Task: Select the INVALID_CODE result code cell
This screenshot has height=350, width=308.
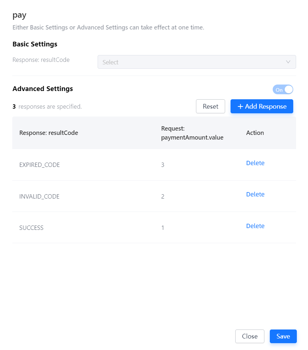Action: (39, 196)
